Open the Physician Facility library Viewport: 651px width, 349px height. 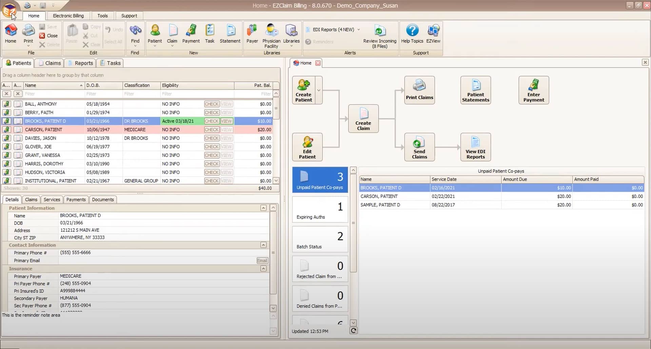coord(271,36)
